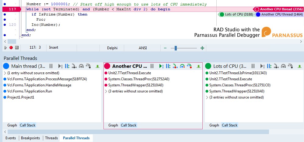Pin the Main thread panel
Screen dimensions: 304x142
(97, 67)
